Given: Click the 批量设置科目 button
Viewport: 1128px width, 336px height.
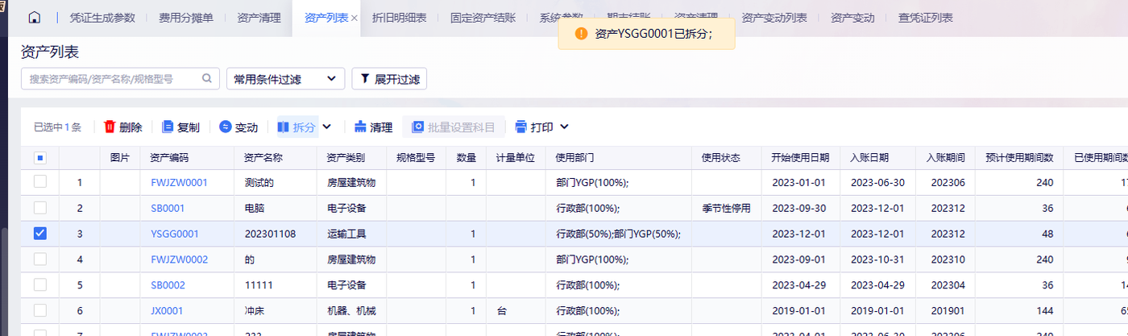Looking at the screenshot, I should (454, 127).
